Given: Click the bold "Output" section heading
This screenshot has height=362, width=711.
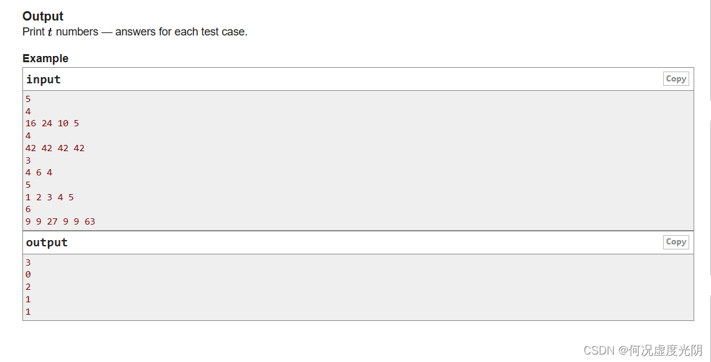Looking at the screenshot, I should point(42,16).
